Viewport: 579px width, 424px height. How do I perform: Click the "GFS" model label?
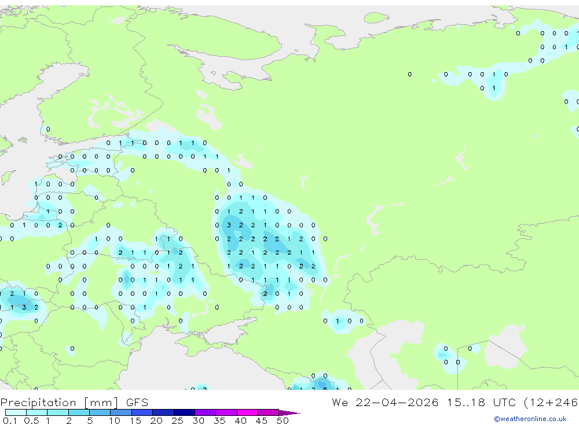pyautogui.click(x=137, y=402)
